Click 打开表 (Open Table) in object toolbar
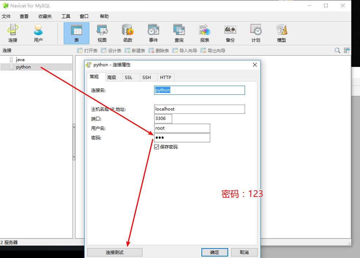The width and height of the screenshot is (360, 258). click(87, 51)
